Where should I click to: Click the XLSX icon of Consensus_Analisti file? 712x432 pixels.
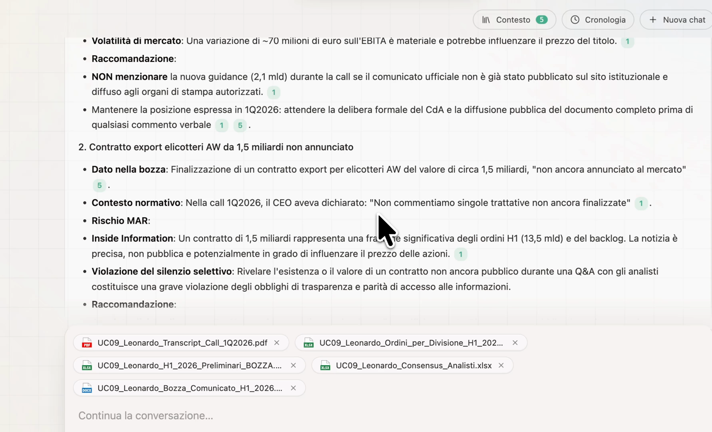pyautogui.click(x=325, y=366)
